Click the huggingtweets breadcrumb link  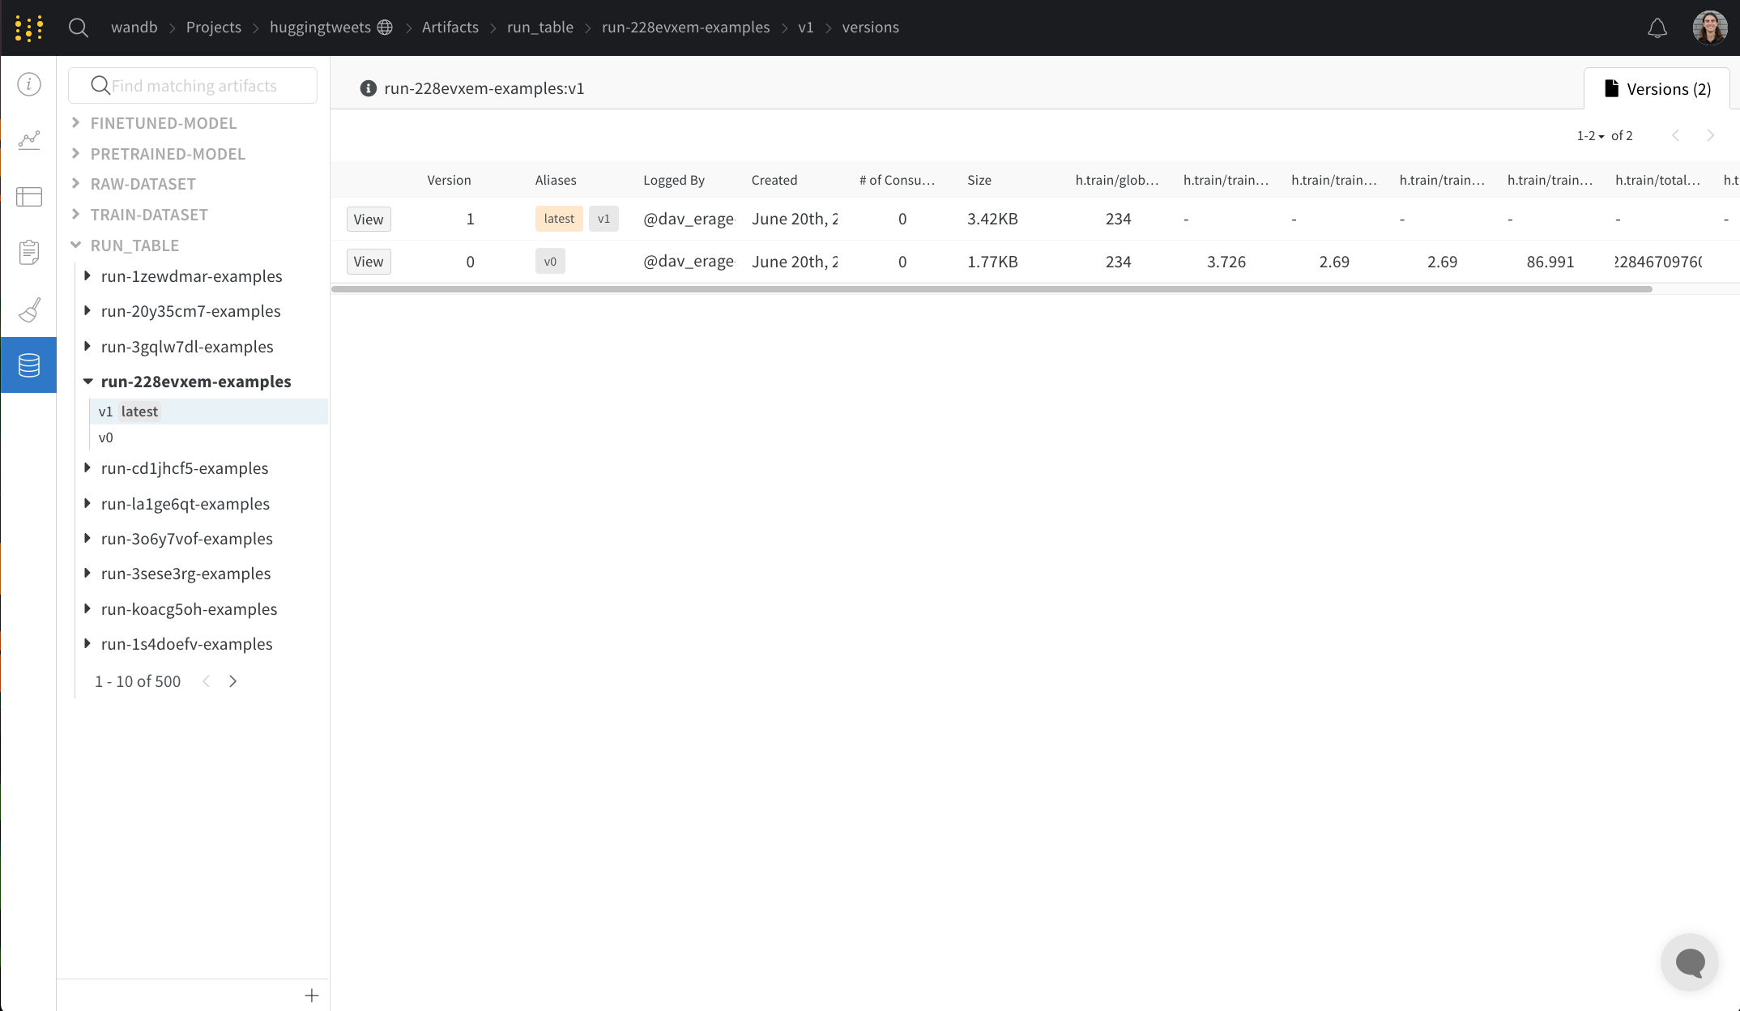coord(320,28)
